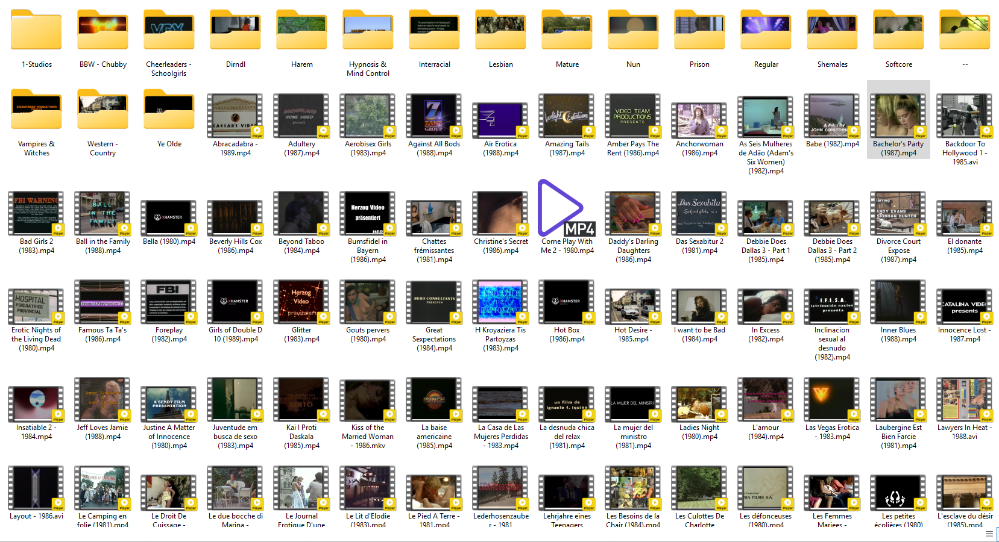The height and width of the screenshot is (542, 999).
Task: Click the "Beyond Taboo (1984).mp4" file name
Action: (x=301, y=246)
